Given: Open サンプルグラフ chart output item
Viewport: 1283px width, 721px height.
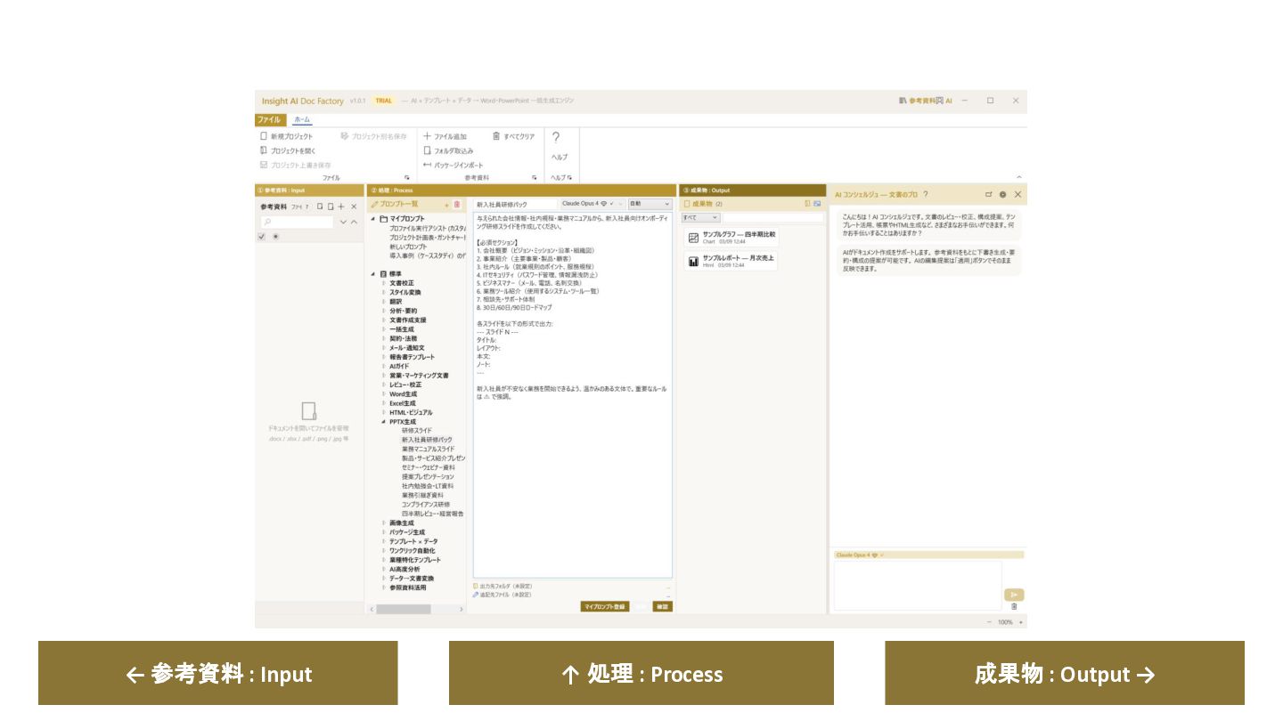Looking at the screenshot, I should [732, 238].
